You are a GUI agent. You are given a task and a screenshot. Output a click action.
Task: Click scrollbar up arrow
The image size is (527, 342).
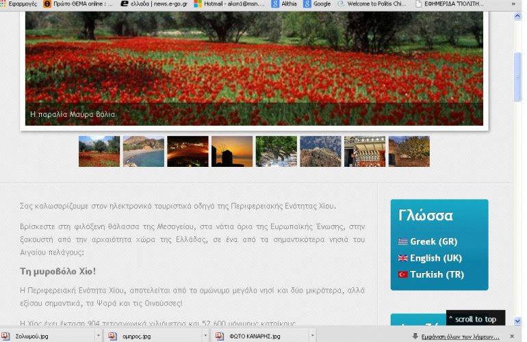point(517,16)
